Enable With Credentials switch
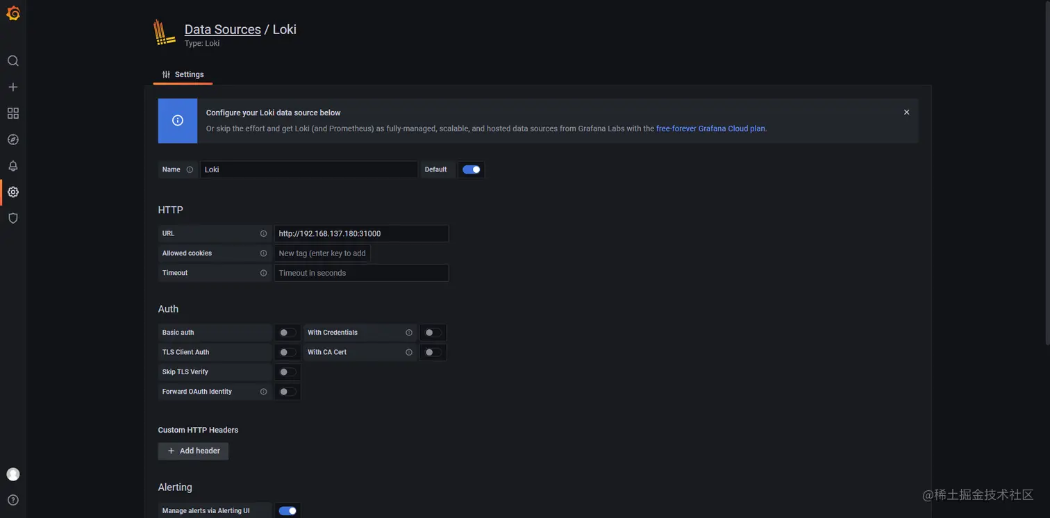Image resolution: width=1050 pixels, height=518 pixels. tap(433, 333)
